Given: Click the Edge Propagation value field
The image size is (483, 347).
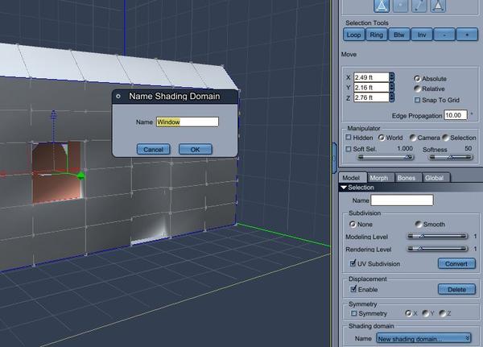Looking at the screenshot, I should [456, 115].
